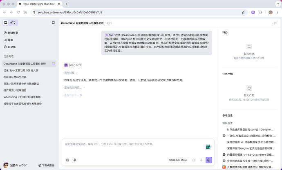Screen dimensions: 282x170
Task: Open the Chrome three-dot menu
Action: point(278,12)
